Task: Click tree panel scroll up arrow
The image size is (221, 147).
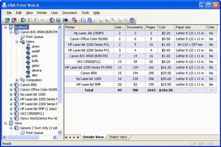Action: pos(60,27)
